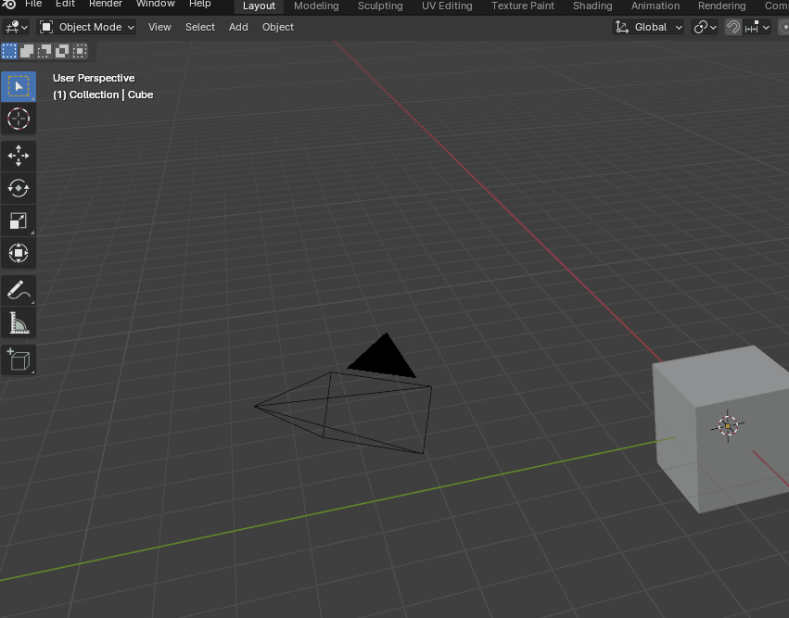Activate the 3D Cursor tool

click(x=19, y=120)
